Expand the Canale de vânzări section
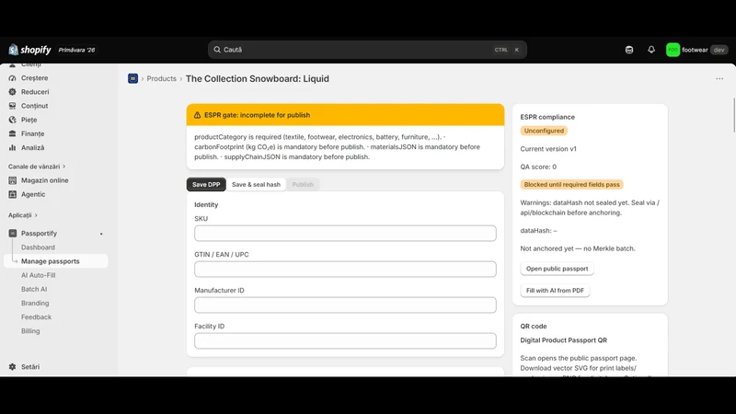This screenshot has width=736, height=414. [37, 167]
